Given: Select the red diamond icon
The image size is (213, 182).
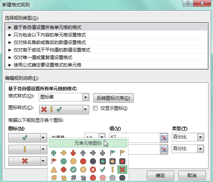Looking at the screenshot, I should [64, 170].
